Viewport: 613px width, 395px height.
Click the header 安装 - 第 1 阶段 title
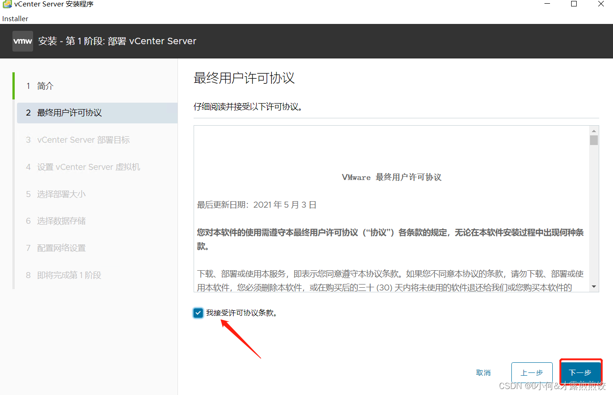[x=117, y=41]
